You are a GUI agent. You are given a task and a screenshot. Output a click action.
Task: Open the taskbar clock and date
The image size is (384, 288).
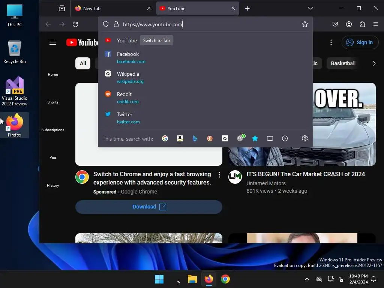358,279
